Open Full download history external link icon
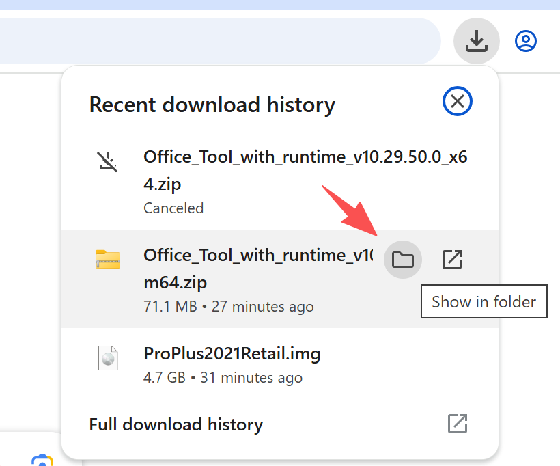This screenshot has height=466, width=560. 457,424
